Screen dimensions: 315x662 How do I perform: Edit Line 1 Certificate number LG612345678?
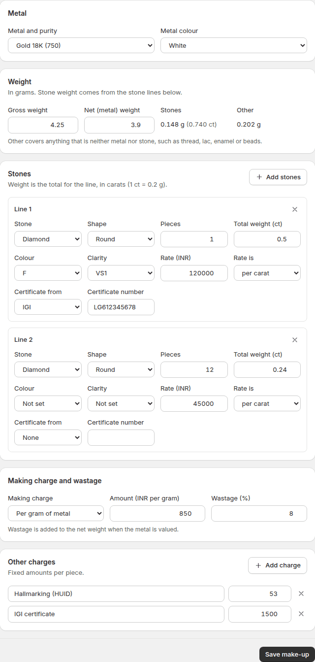point(121,307)
